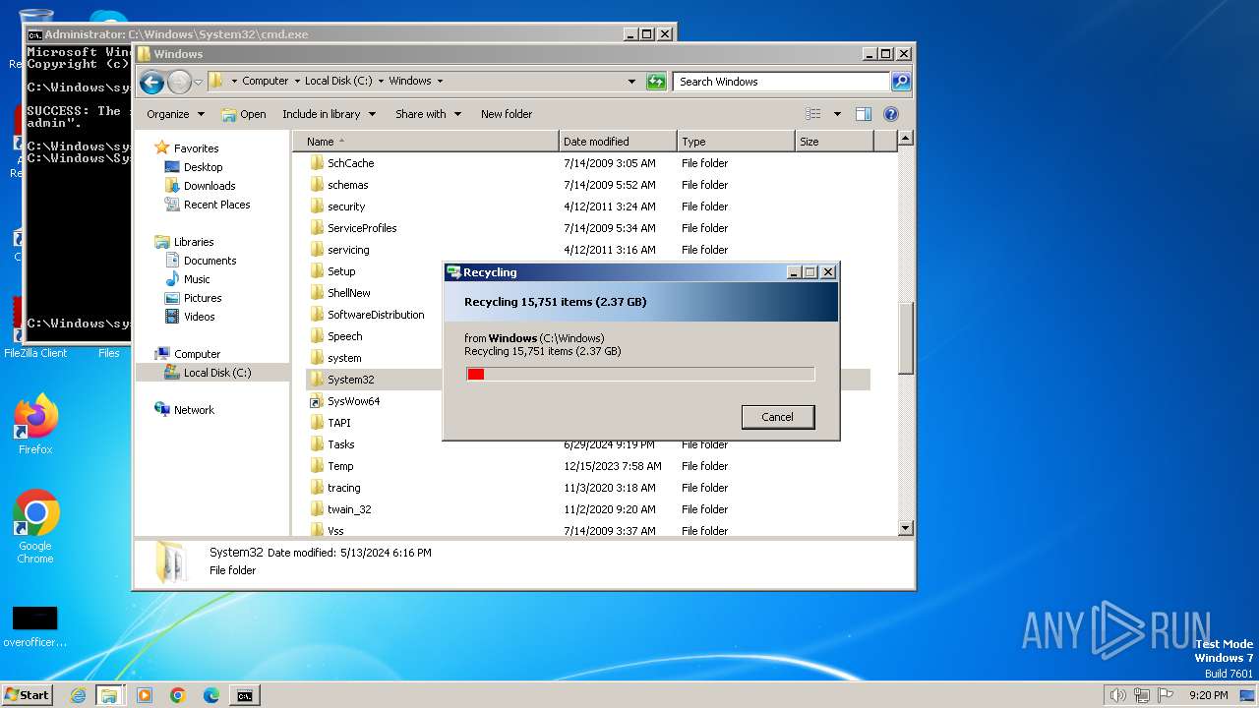Open Google Chrome from the taskbar
Image resolution: width=1259 pixels, height=708 pixels.
click(x=178, y=695)
